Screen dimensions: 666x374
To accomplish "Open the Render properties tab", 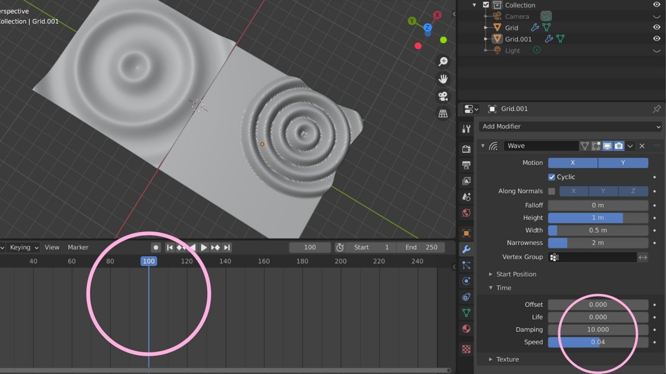I will coord(466,148).
